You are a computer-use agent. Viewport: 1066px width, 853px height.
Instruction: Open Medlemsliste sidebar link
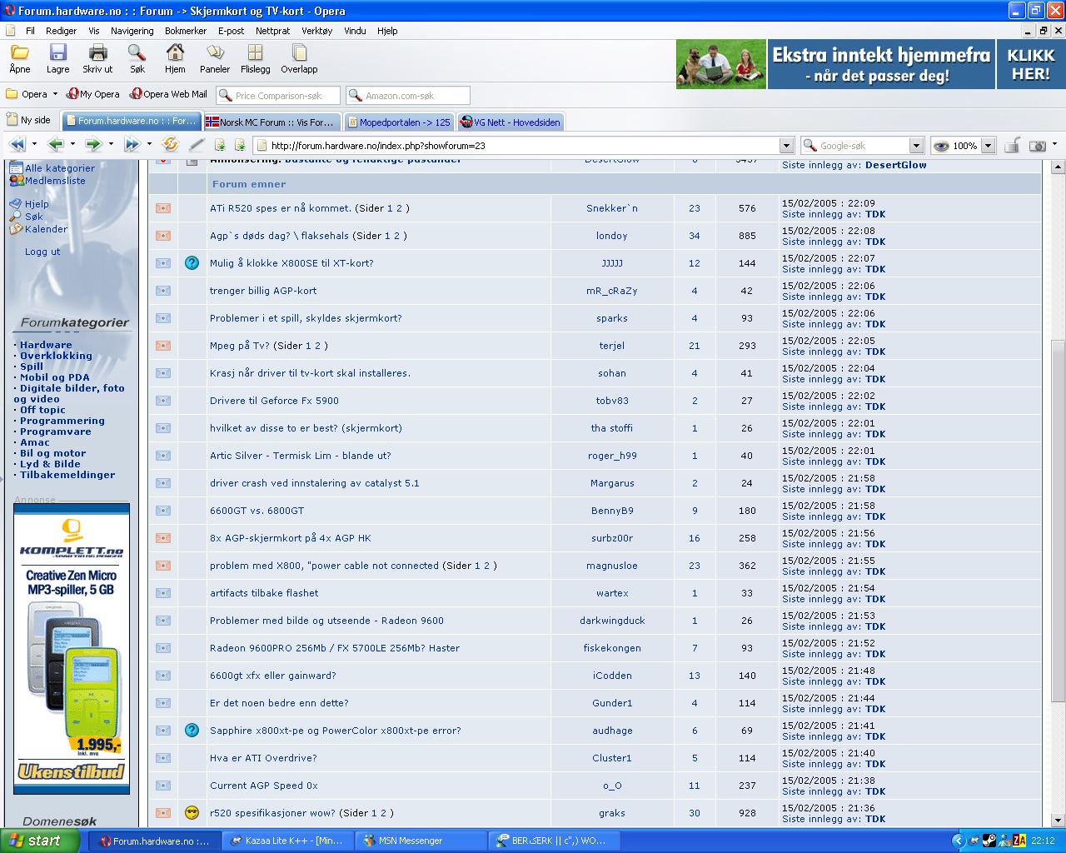[x=55, y=181]
